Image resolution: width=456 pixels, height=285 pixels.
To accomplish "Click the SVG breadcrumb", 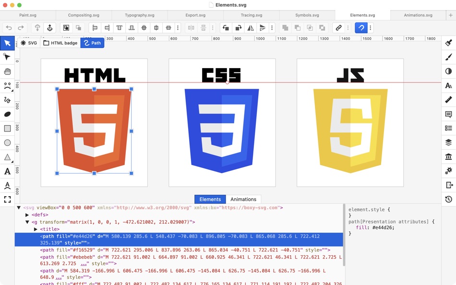I will point(28,43).
